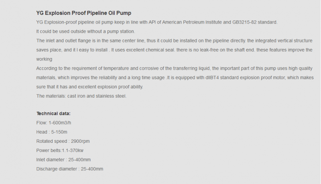The height and width of the screenshot is (184, 321).
Task: Click the Flow 1-600m3/h specification
Action: (54, 123)
